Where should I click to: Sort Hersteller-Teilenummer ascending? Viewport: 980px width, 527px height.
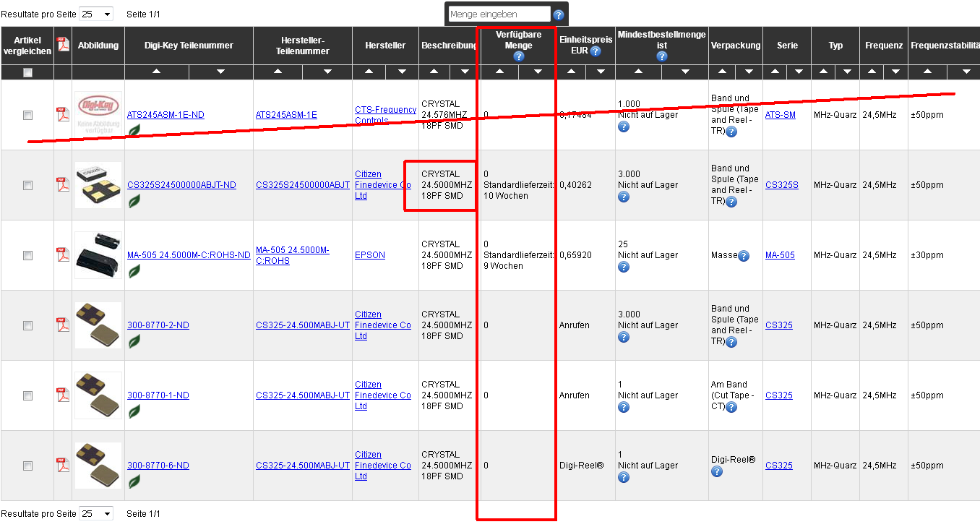pyautogui.click(x=278, y=72)
